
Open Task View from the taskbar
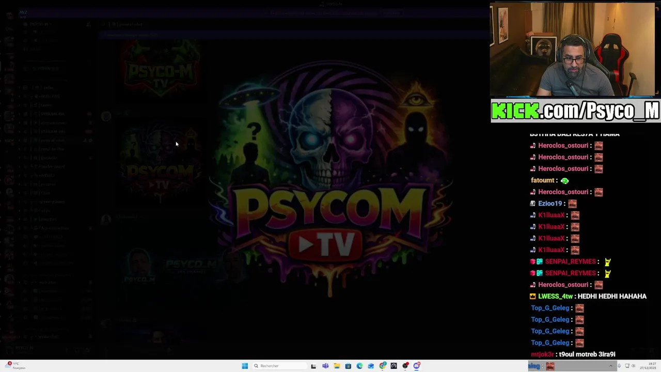[313, 366]
